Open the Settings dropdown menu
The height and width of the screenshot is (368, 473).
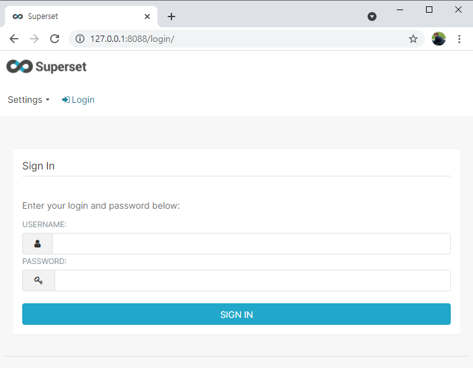(29, 100)
